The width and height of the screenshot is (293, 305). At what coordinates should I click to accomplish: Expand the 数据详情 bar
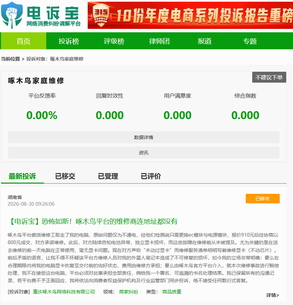click(144, 137)
